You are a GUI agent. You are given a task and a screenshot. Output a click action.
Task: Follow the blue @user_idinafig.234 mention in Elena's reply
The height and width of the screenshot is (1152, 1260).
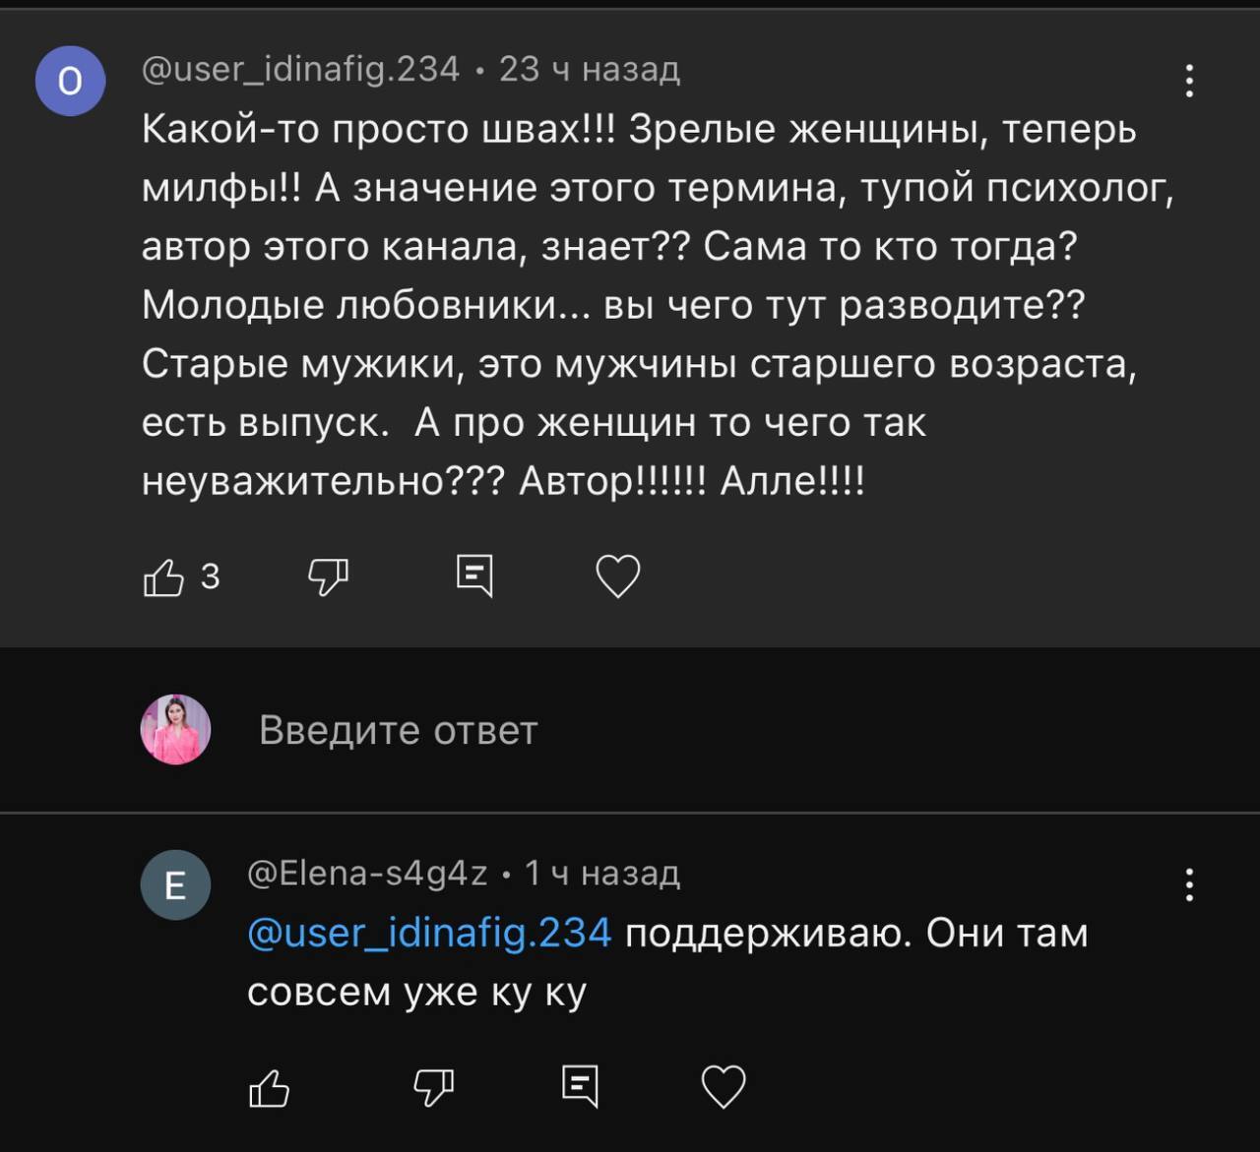tap(429, 933)
